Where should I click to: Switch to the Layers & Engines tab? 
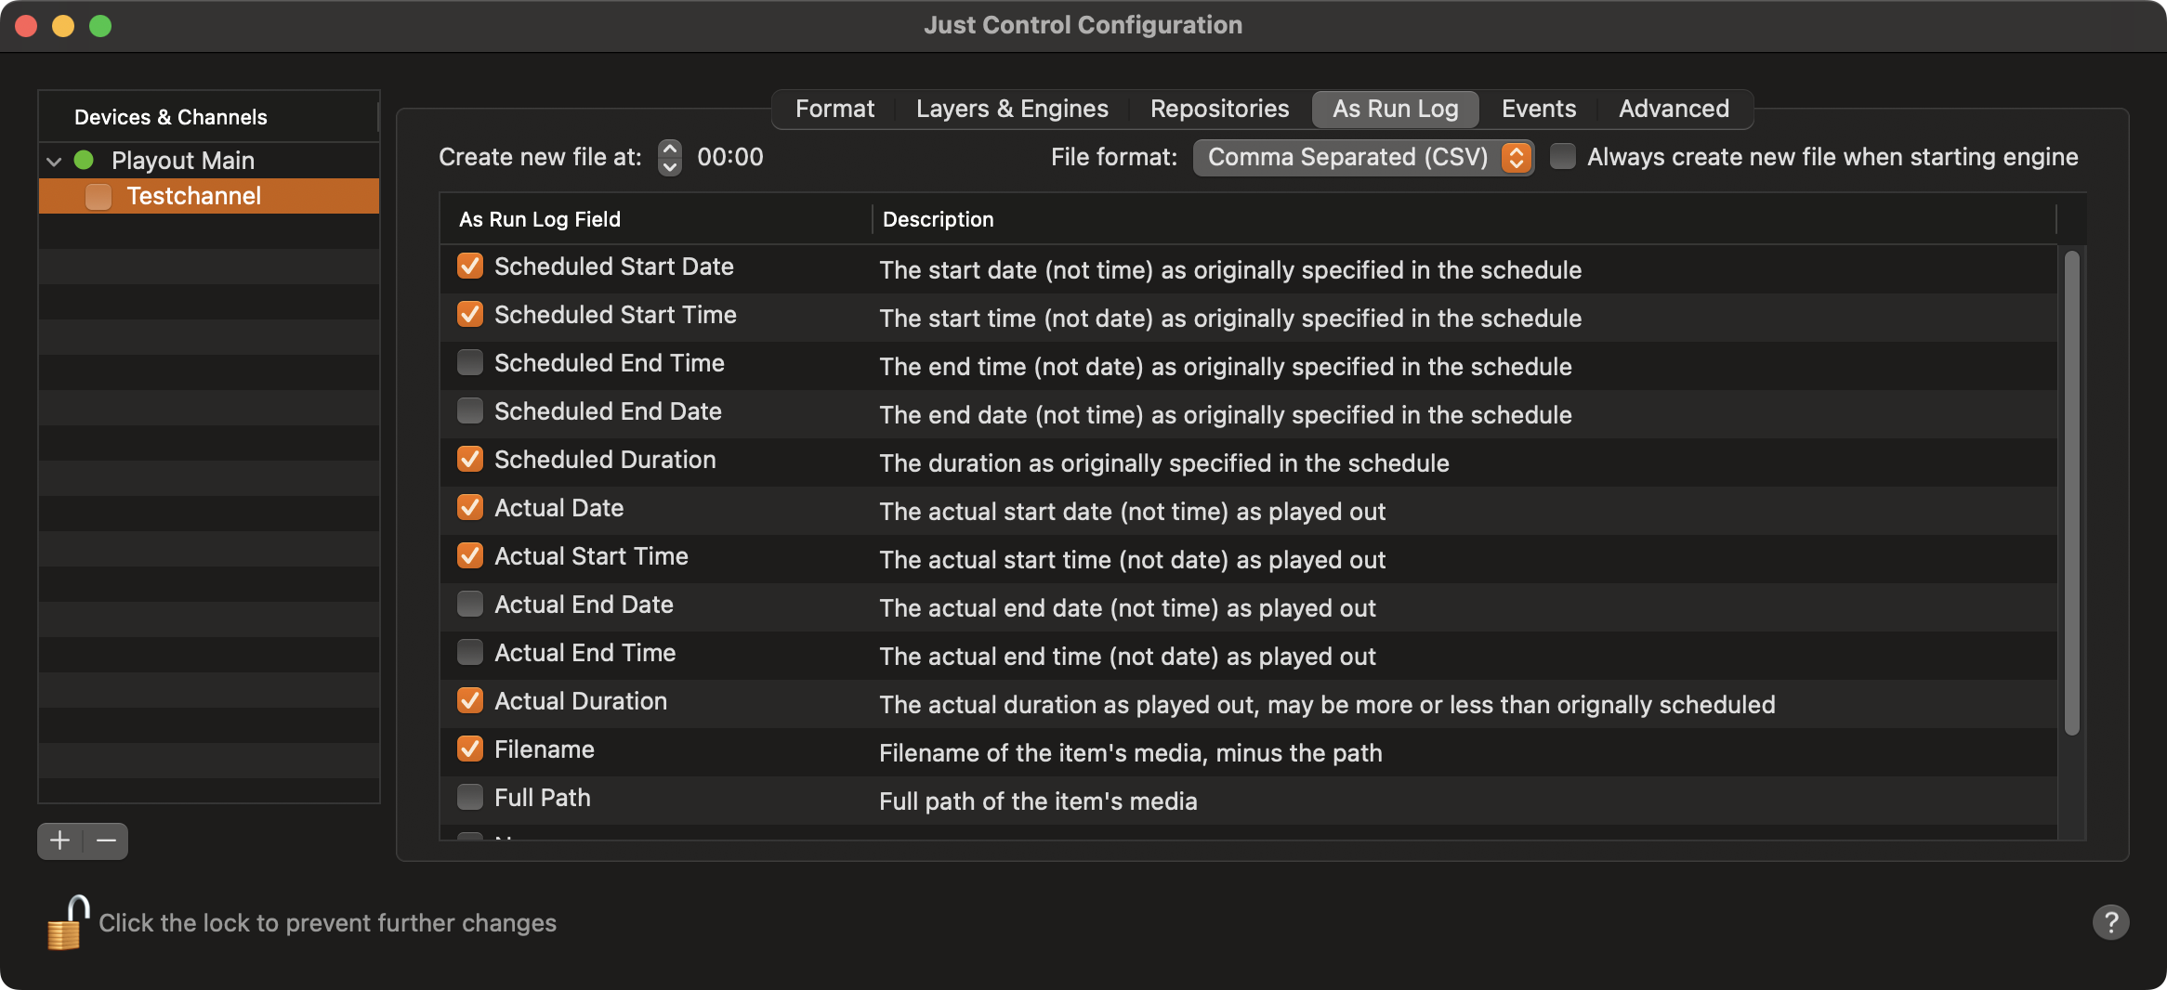(1012, 109)
